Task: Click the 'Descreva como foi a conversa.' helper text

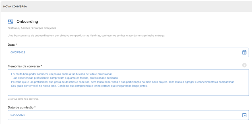Action: click(23, 99)
